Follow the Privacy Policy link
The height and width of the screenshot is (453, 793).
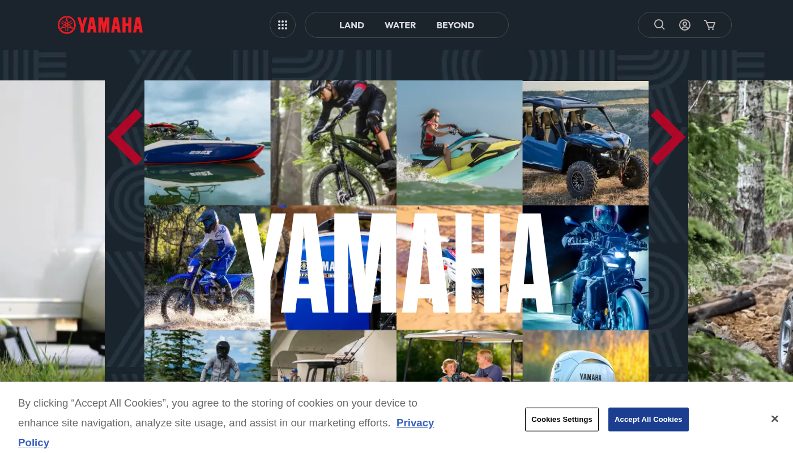226,433
